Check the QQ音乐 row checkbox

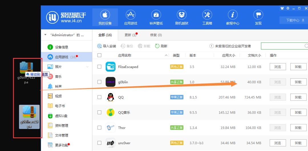pyautogui.click(x=100, y=112)
